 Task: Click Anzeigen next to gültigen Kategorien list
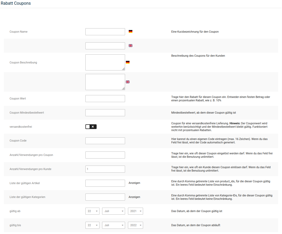click(x=134, y=197)
